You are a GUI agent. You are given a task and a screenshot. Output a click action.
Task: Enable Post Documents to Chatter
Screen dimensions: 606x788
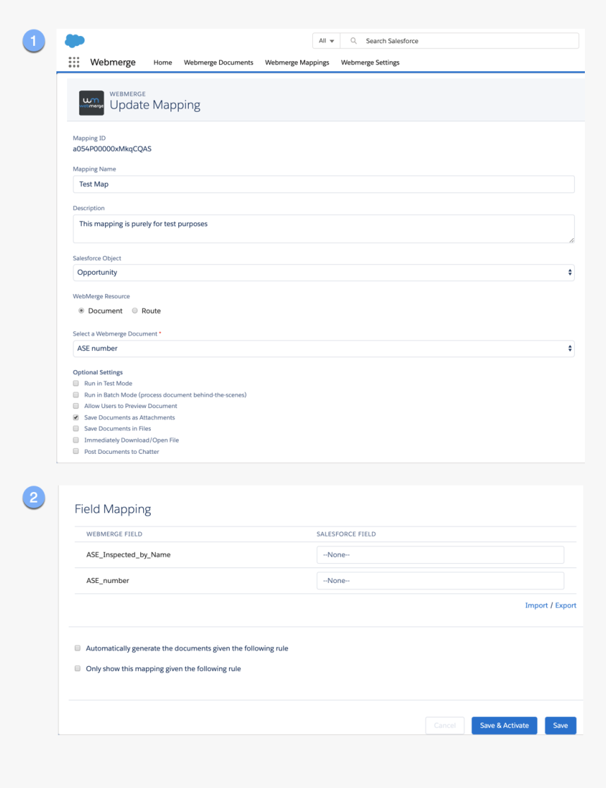[76, 451]
